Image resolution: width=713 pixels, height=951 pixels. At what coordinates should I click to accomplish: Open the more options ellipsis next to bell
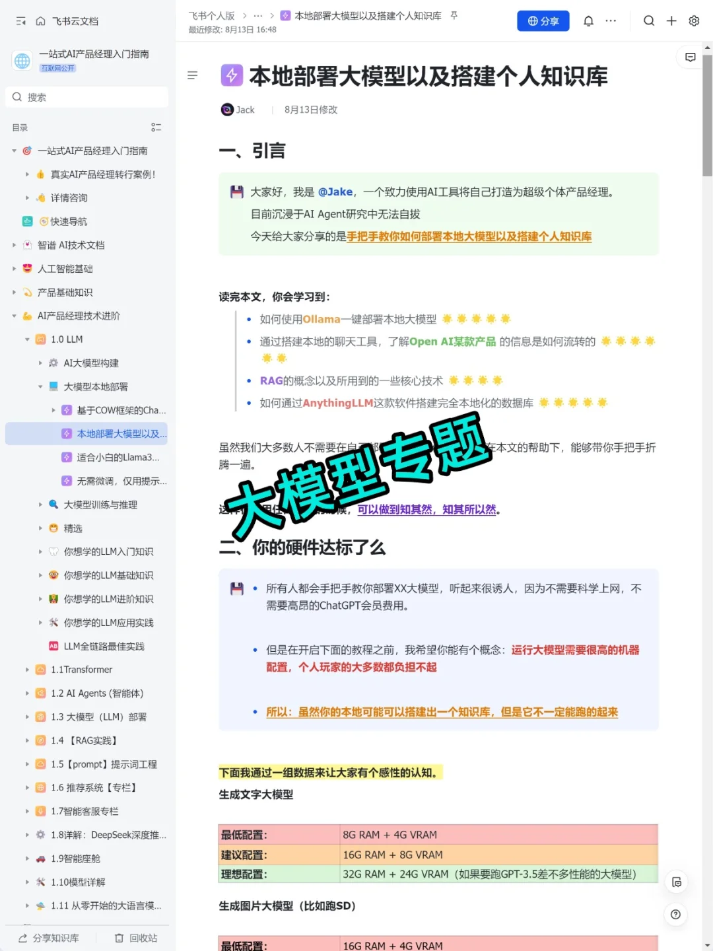(611, 21)
